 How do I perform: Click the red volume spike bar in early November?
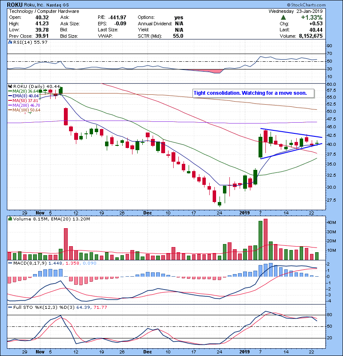click(66, 244)
